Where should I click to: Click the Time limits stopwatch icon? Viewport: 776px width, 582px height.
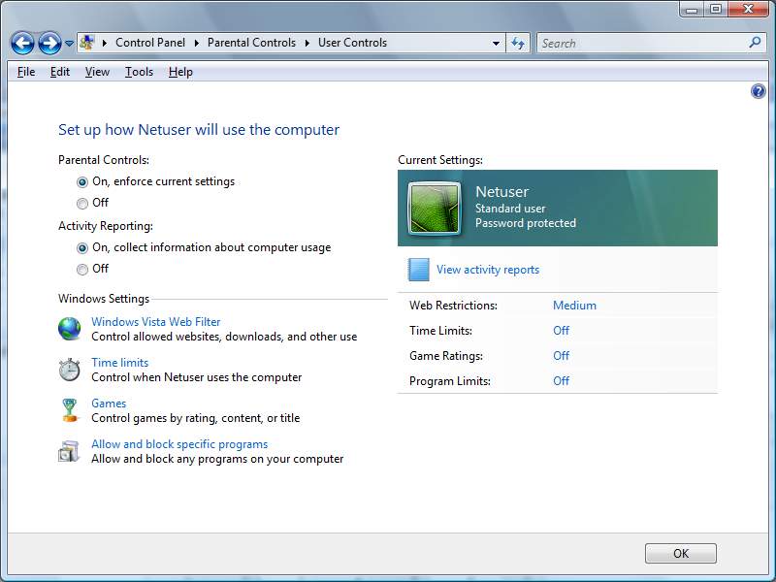[x=69, y=370]
